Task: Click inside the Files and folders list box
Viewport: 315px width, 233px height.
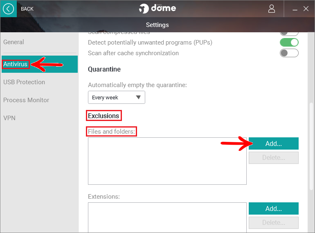Action: (167, 161)
